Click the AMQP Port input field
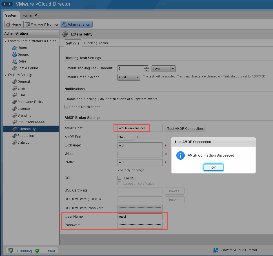Screen dimensions: 273x256 (x=126, y=137)
